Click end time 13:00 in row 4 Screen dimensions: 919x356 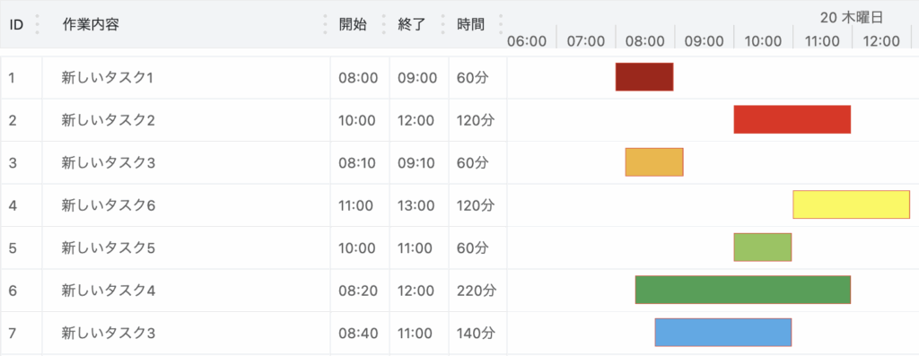pyautogui.click(x=416, y=205)
